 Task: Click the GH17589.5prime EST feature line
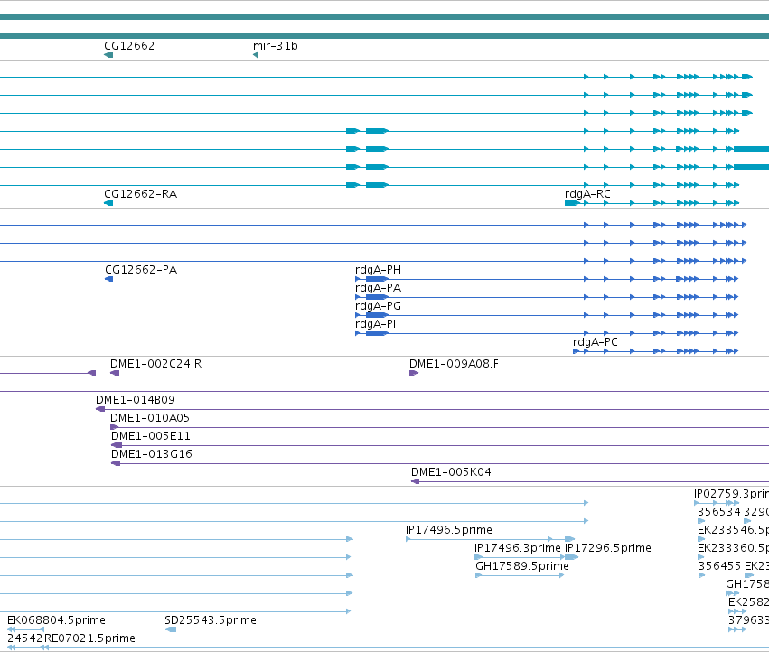pyautogui.click(x=520, y=575)
